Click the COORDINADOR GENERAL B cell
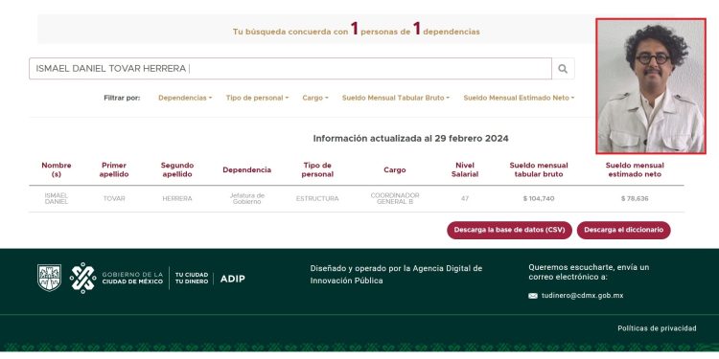Screen dimensions: 719x359 [x=395, y=199]
